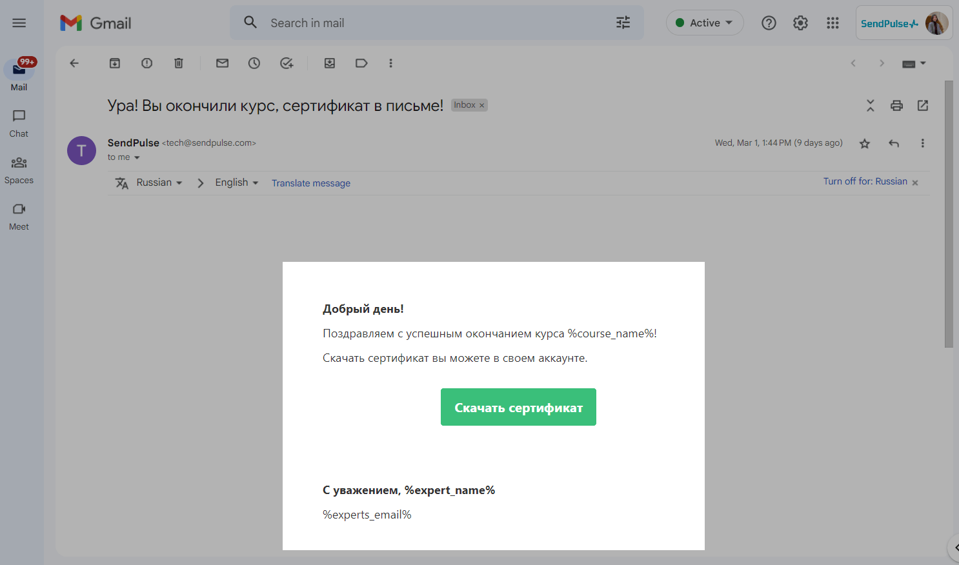The image size is (959, 565).
Task: Switch to the Chat section
Action: click(x=19, y=123)
